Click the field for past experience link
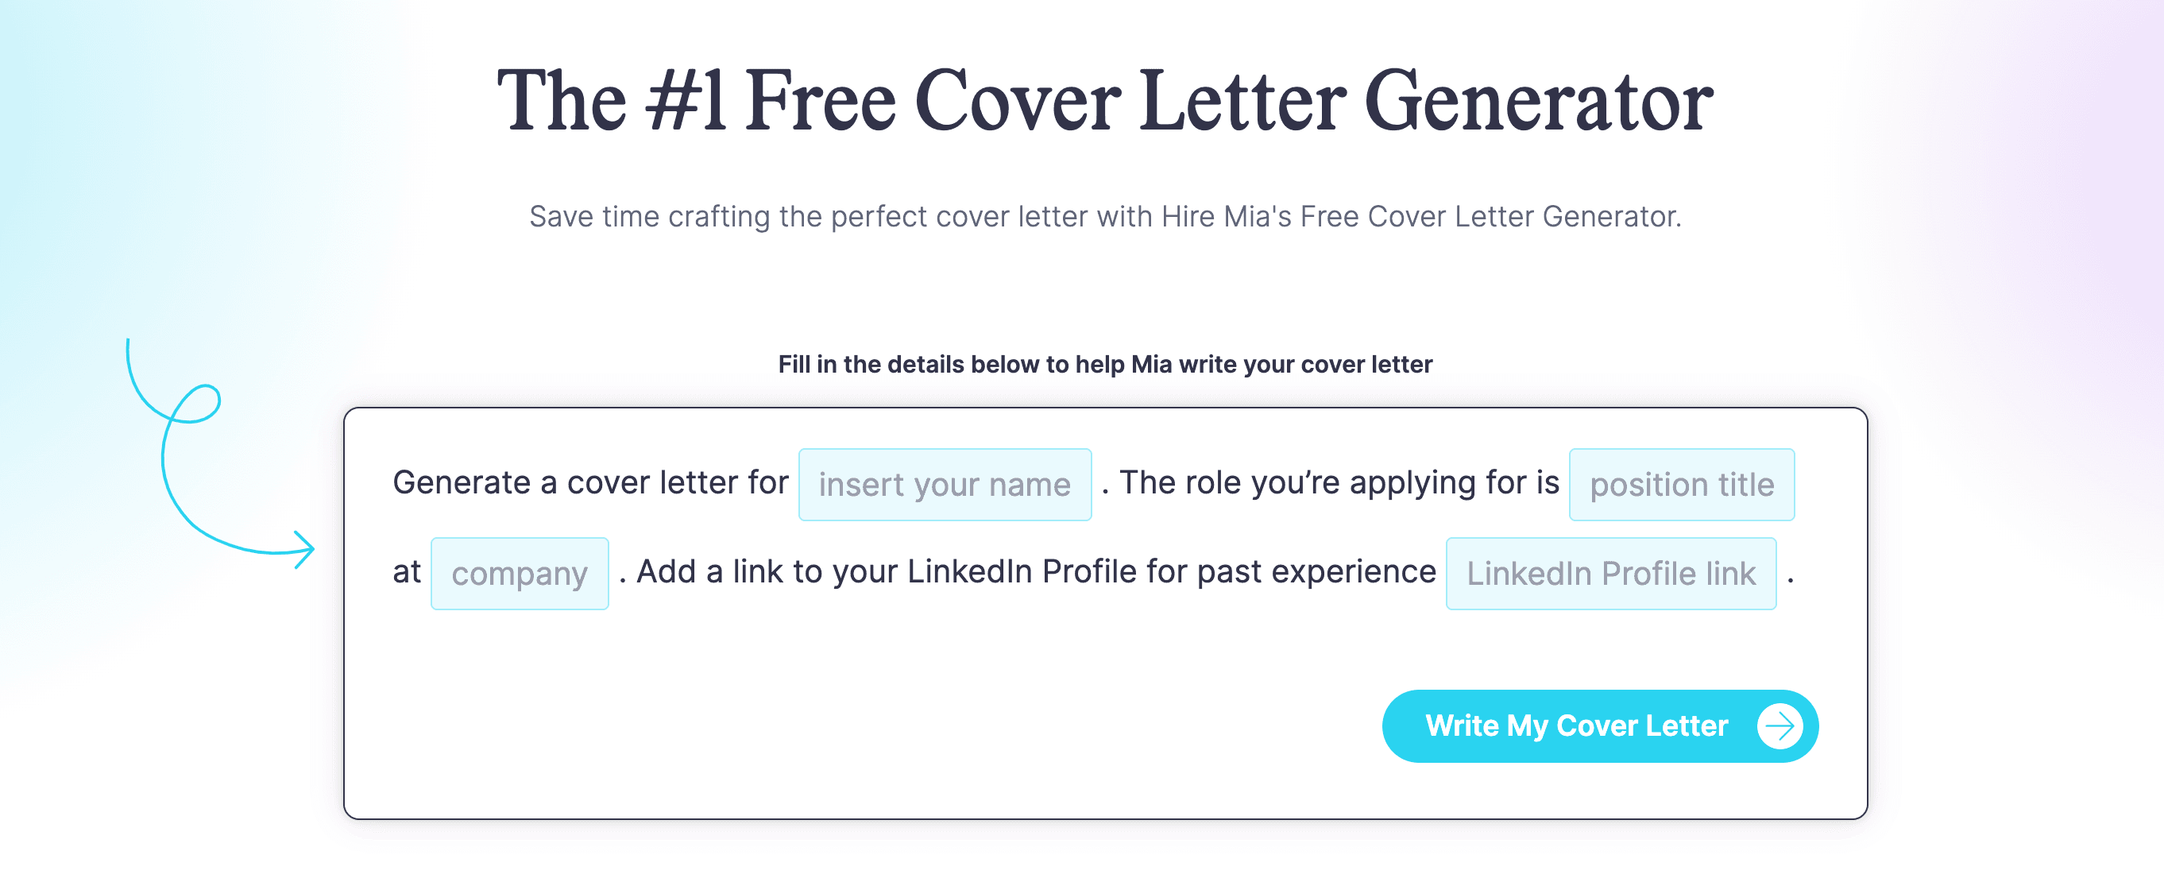This screenshot has width=2164, height=882. coord(1610,573)
